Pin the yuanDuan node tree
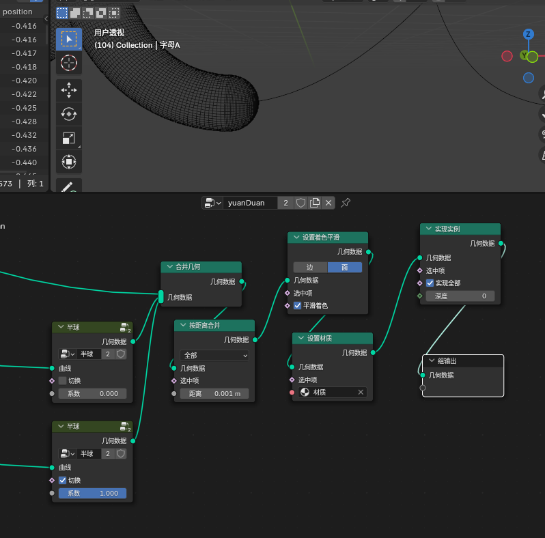Viewport: 545px width, 538px height. pyautogui.click(x=346, y=203)
